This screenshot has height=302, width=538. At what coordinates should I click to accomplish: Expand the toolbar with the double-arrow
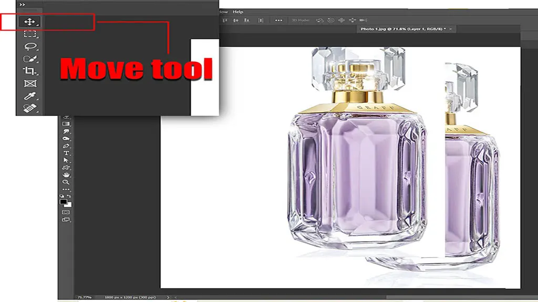(x=22, y=4)
